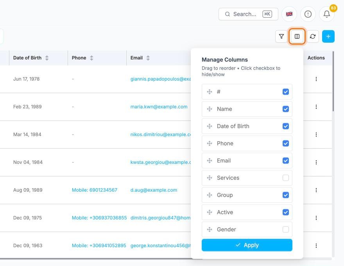Open actions menu for Jun 17, 1978 row

316,79
